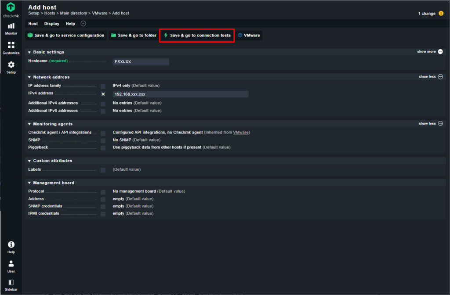
Task: Enable the Labels checkbox
Action: 103,170
